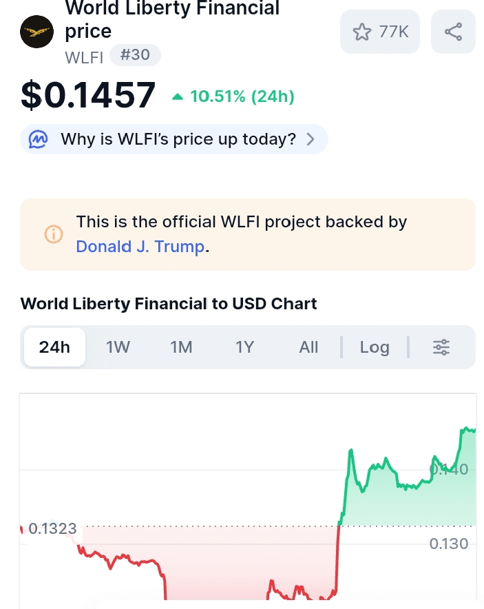Image resolution: width=484 pixels, height=609 pixels.
Task: Select the All time chart range
Action: pyautogui.click(x=308, y=347)
